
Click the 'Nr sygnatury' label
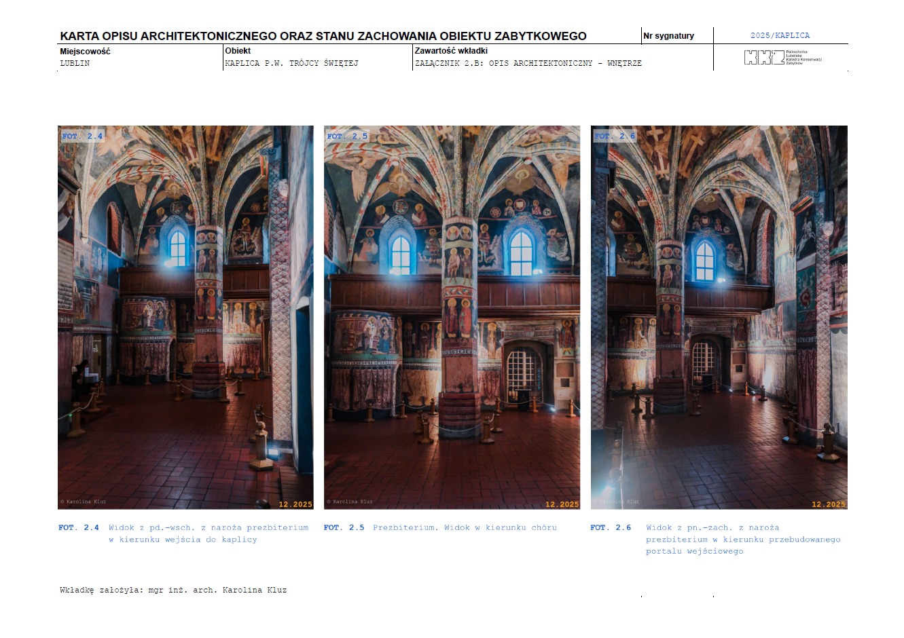669,36
